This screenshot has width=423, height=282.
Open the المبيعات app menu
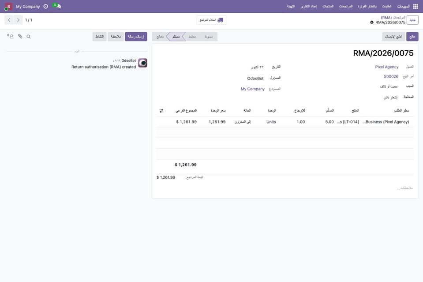(403, 6)
